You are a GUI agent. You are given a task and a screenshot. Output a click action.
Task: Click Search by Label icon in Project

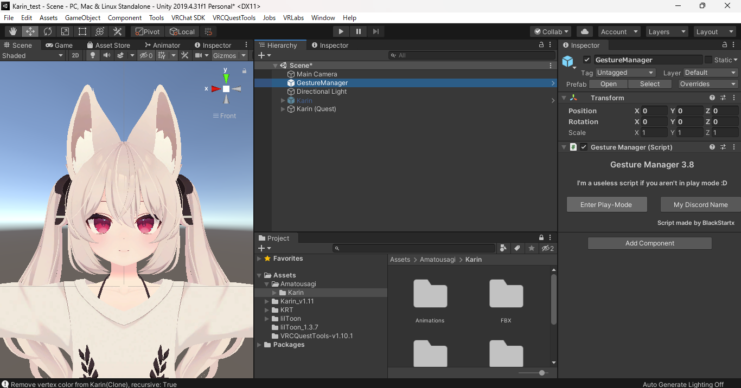coord(518,248)
